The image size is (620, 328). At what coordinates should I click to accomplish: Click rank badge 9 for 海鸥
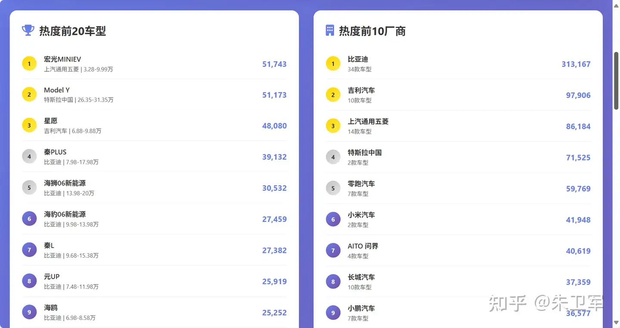(29, 313)
